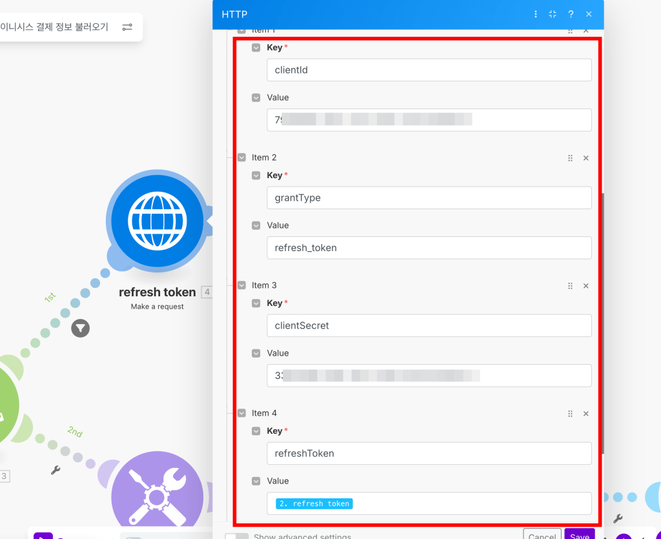The width and height of the screenshot is (661, 539).
Task: Collapse Item 2 using its arrow
Action: click(242, 158)
